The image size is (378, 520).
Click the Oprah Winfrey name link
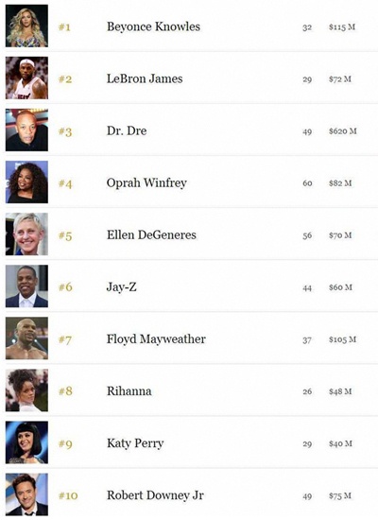[146, 183]
